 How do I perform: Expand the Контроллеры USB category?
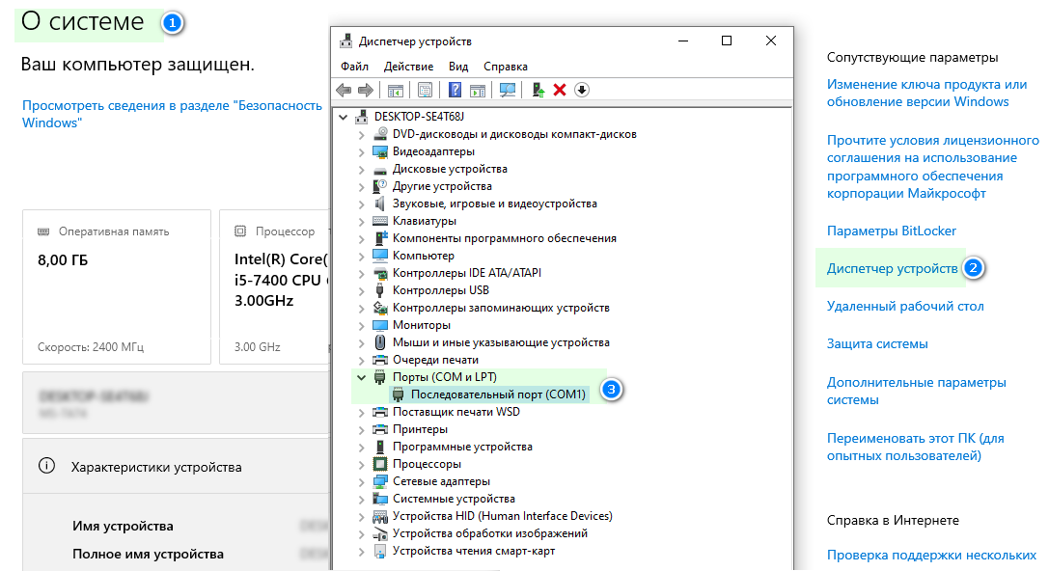362,290
